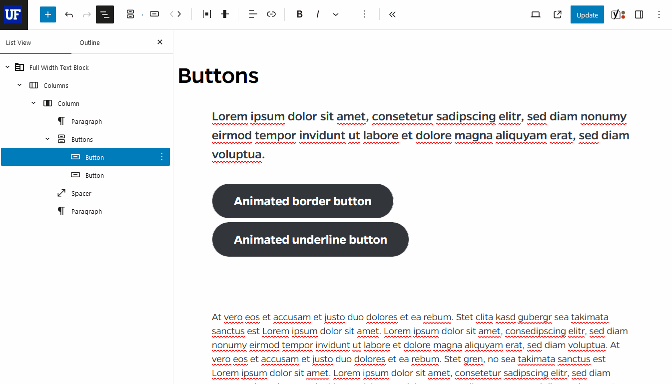Toggle the document overview list view

[105, 14]
